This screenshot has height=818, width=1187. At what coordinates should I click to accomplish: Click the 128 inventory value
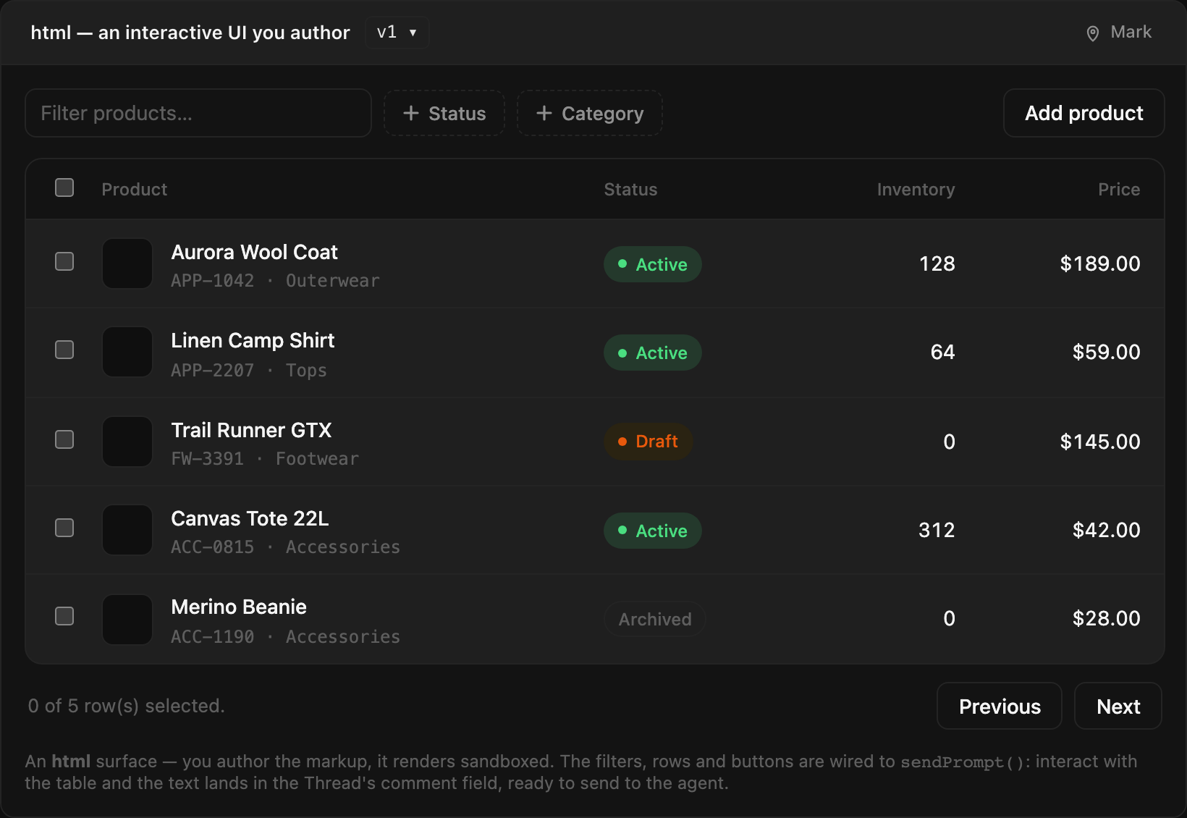pos(937,263)
